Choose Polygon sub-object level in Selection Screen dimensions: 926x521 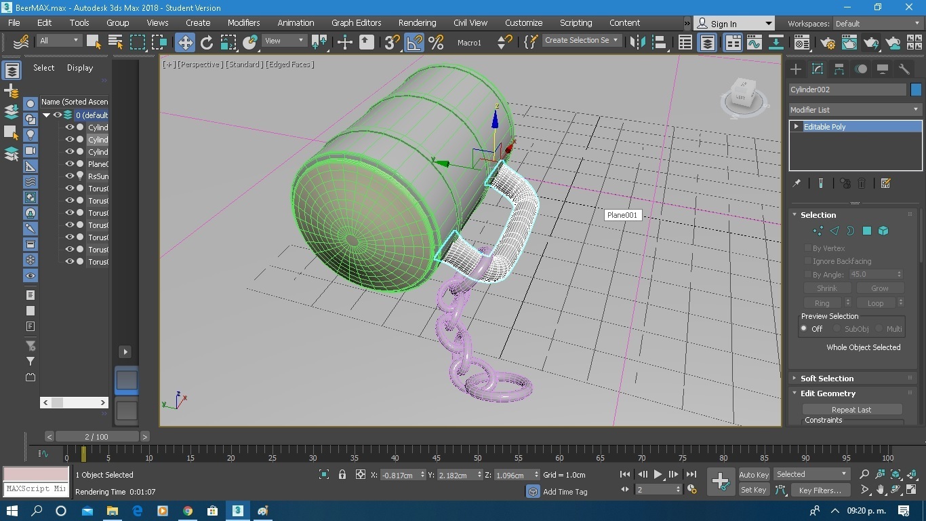tap(866, 231)
